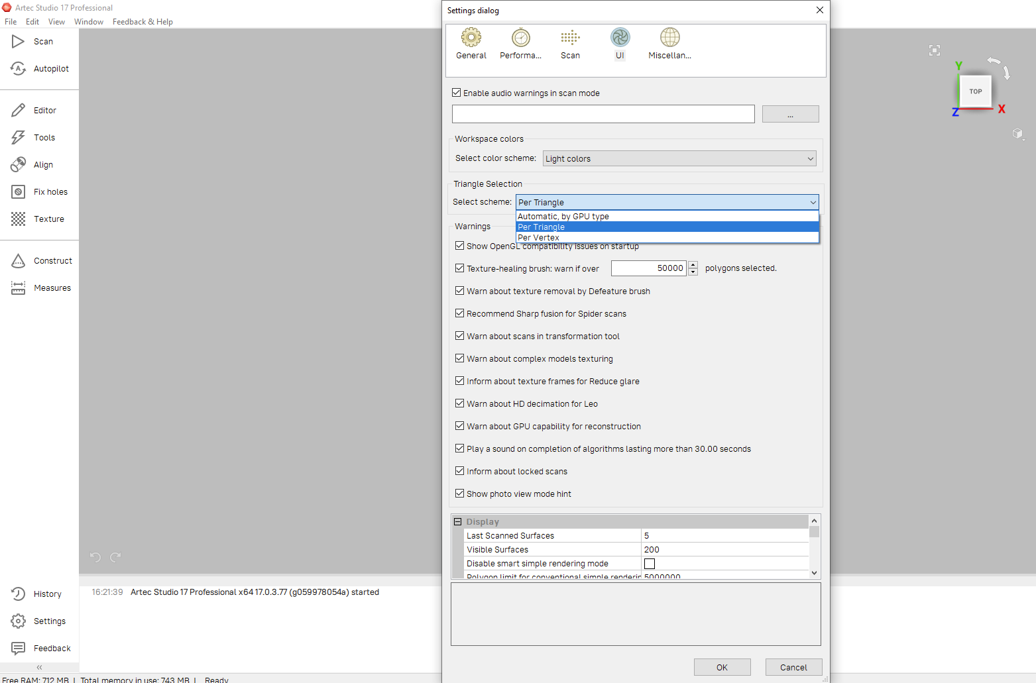1036x683 pixels.
Task: Click the fit-to-view icon in viewport
Action: coord(935,50)
